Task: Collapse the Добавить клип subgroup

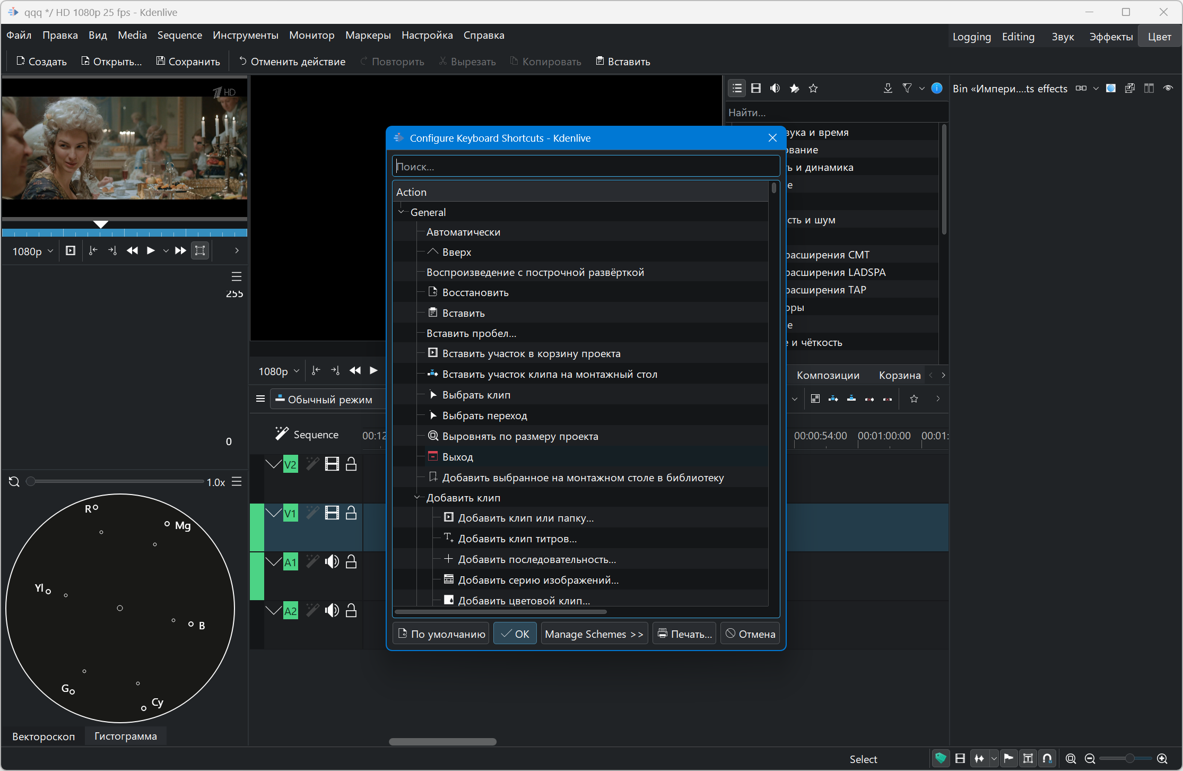Action: pos(417,498)
